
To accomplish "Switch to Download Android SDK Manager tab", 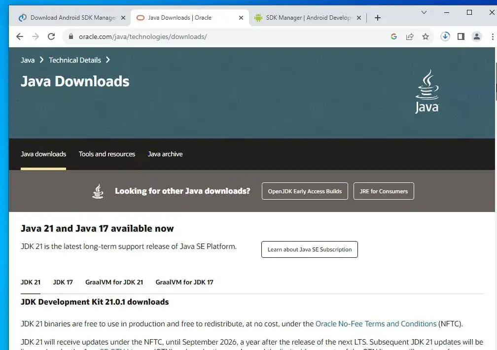I will [x=73, y=18].
